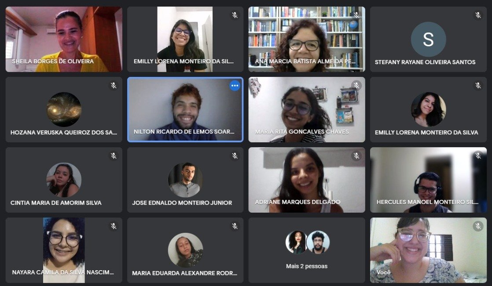Image resolution: width=492 pixels, height=286 pixels.
Task: Open the three-dot options on Nilton Ricardo's tile
Action: (x=235, y=86)
